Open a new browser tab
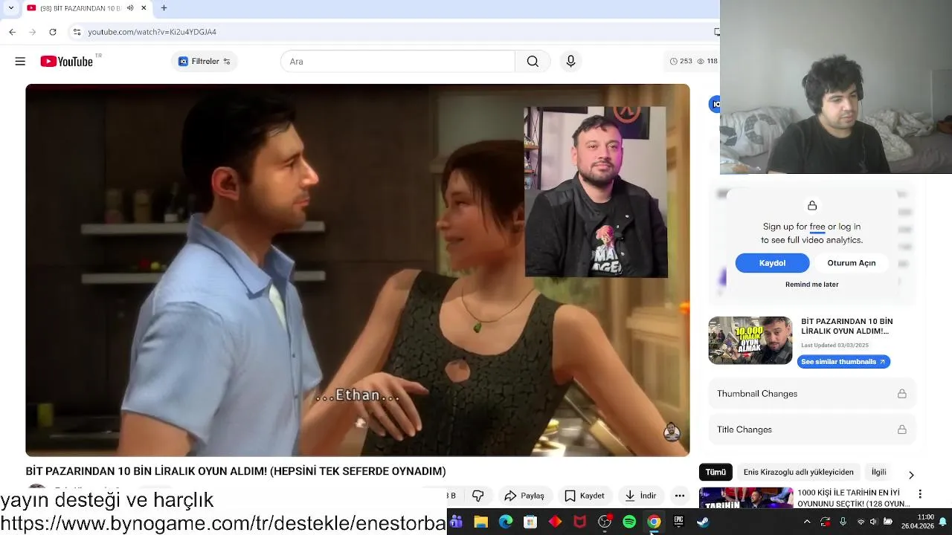The height and width of the screenshot is (535, 952). 164,8
